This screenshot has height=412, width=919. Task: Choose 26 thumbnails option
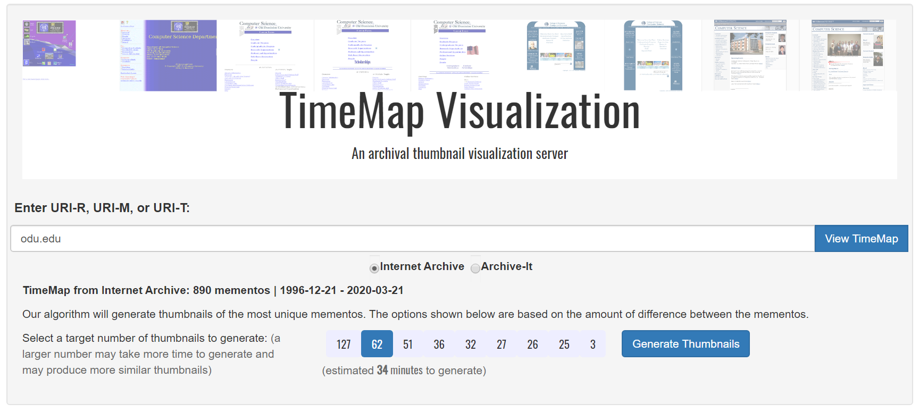(x=533, y=344)
